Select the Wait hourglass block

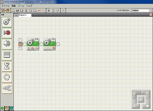click(x=7, y=66)
